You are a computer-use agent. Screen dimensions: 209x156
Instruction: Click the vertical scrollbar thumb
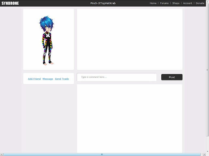207,70
